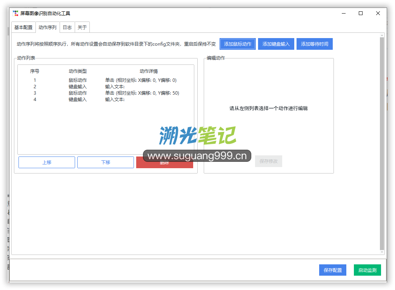
Task: Click the scrollbar up arrow
Action: tap(382, 35)
